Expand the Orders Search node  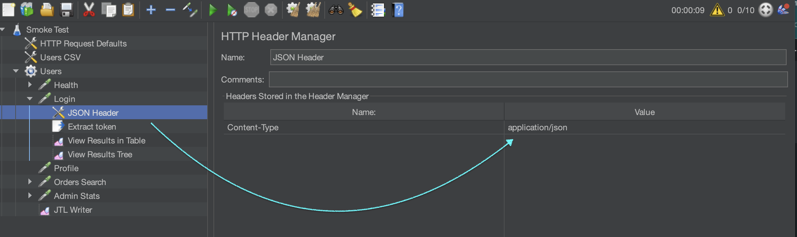point(30,182)
